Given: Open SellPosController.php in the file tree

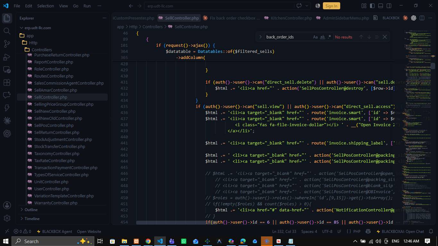Looking at the screenshot, I should pyautogui.click(x=54, y=125).
